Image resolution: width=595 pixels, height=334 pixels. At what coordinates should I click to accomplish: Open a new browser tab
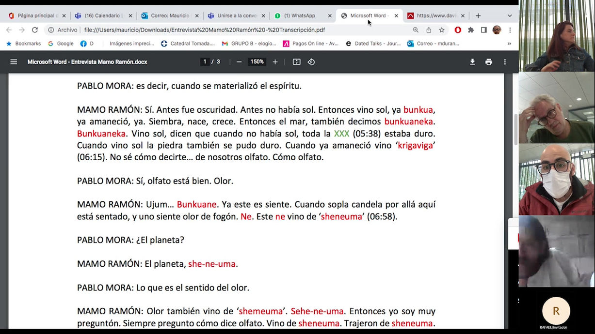point(478,15)
